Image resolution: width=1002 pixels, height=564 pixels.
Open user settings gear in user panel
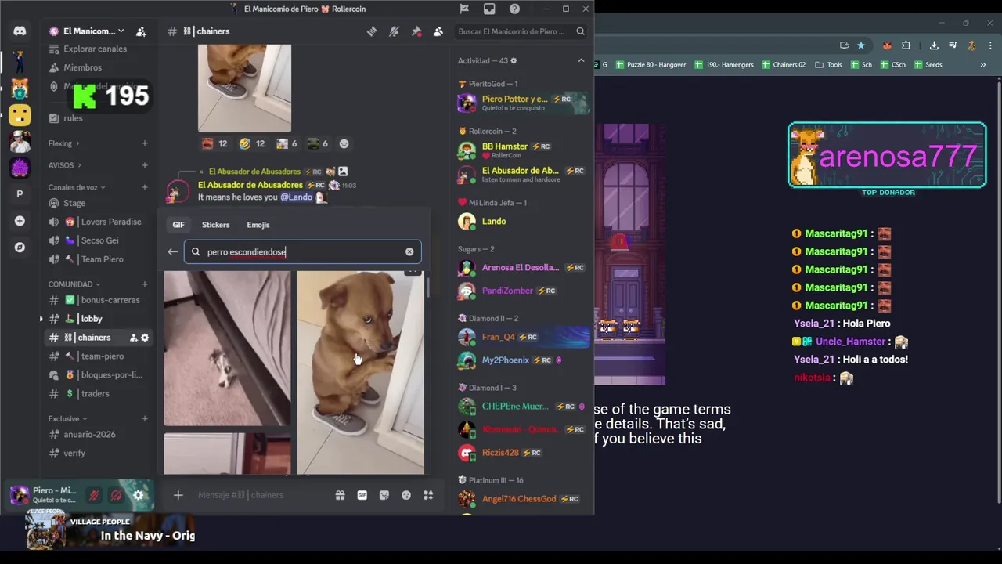click(x=139, y=495)
